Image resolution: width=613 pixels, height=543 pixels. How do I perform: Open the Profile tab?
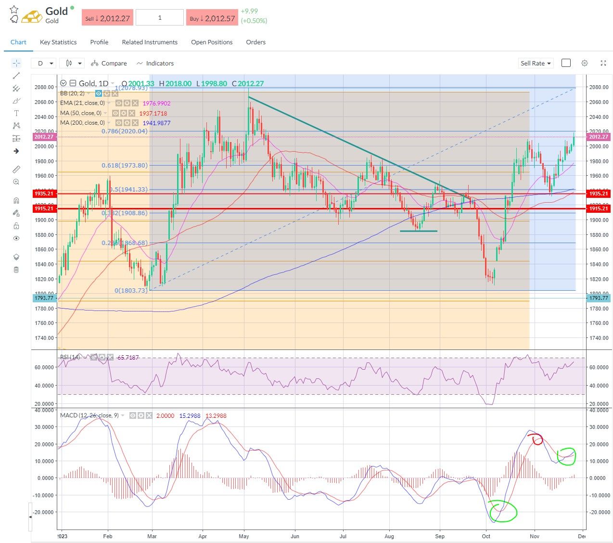click(99, 42)
